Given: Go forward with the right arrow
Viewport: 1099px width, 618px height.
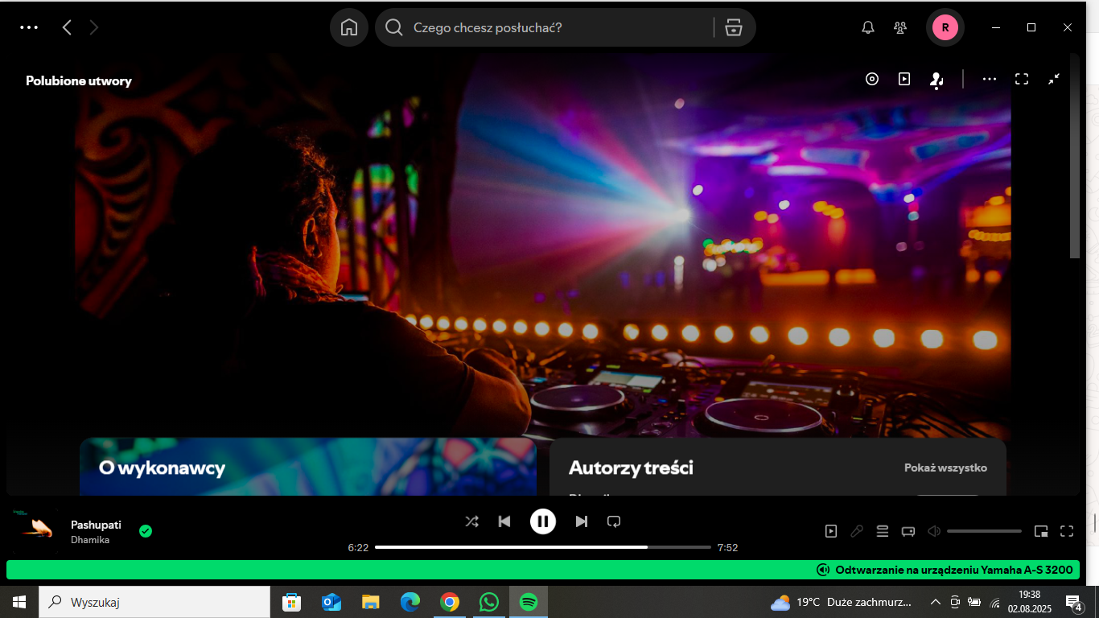Looking at the screenshot, I should [94, 27].
